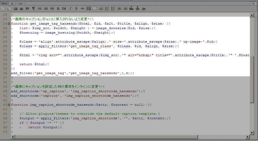Apply italic with the I icon
The image size is (258, 141).
(x=70, y=8)
